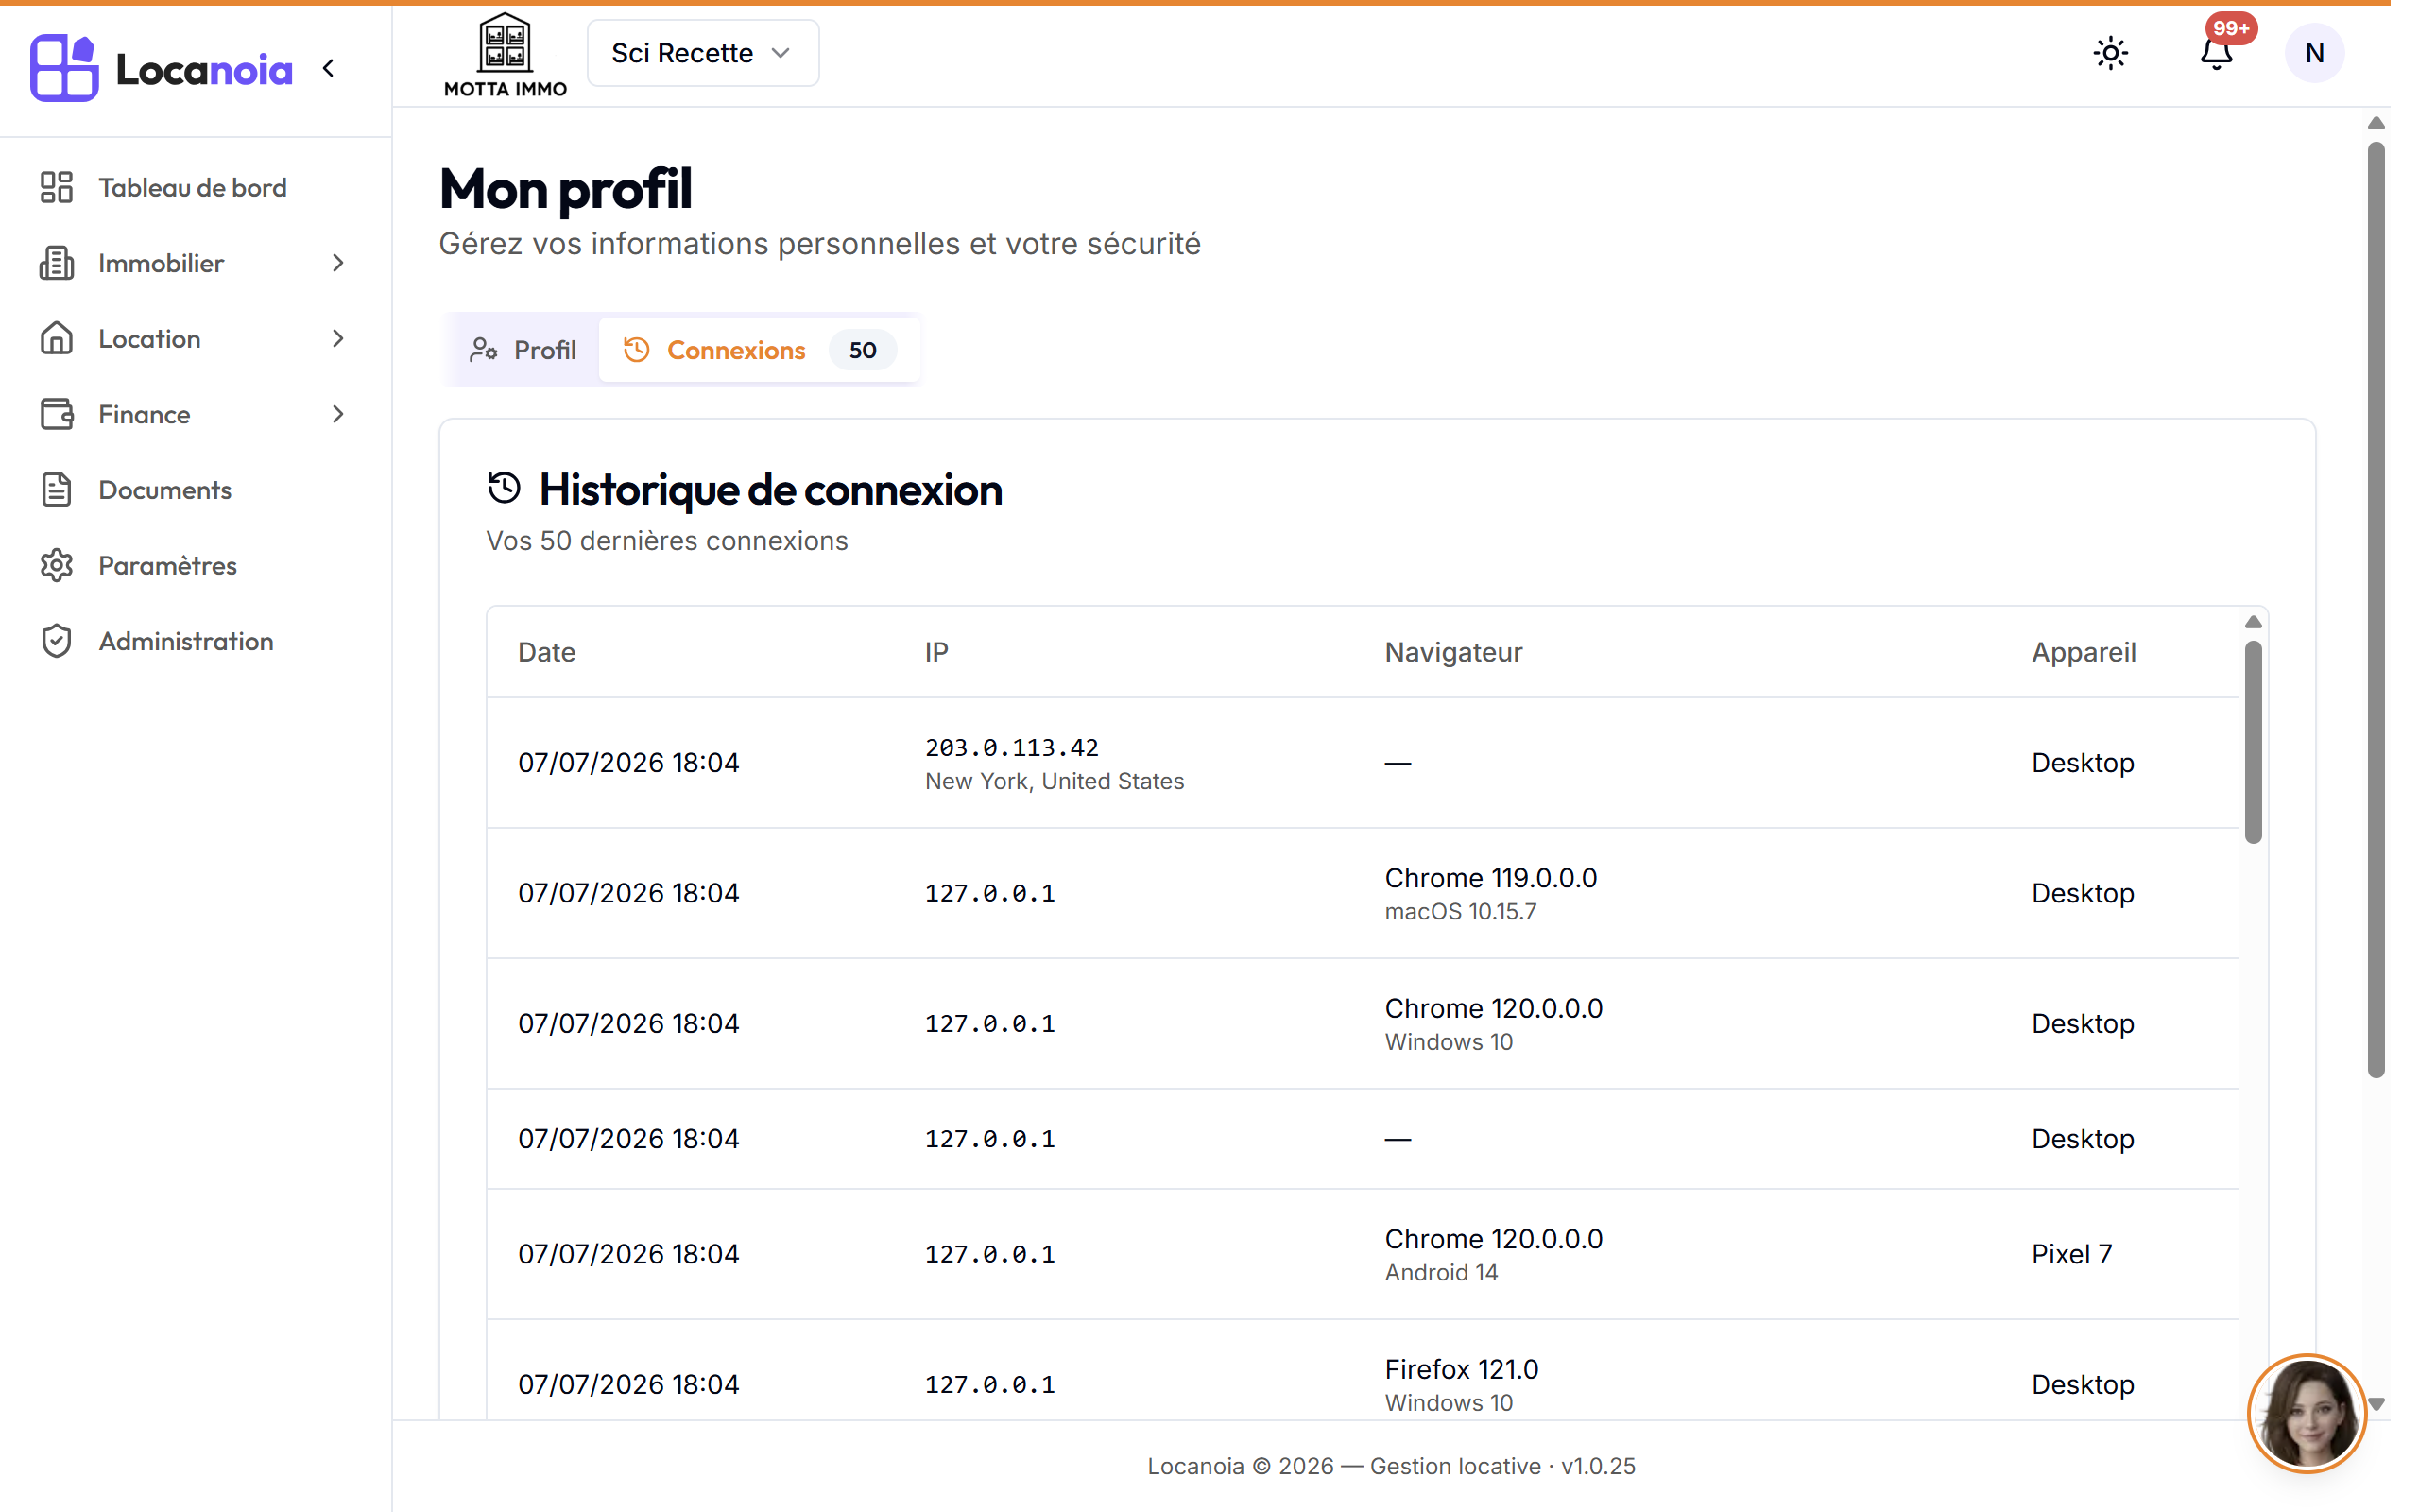Image resolution: width=2419 pixels, height=1512 pixels.
Task: Click the Tableau de bord grid icon
Action: (x=57, y=187)
